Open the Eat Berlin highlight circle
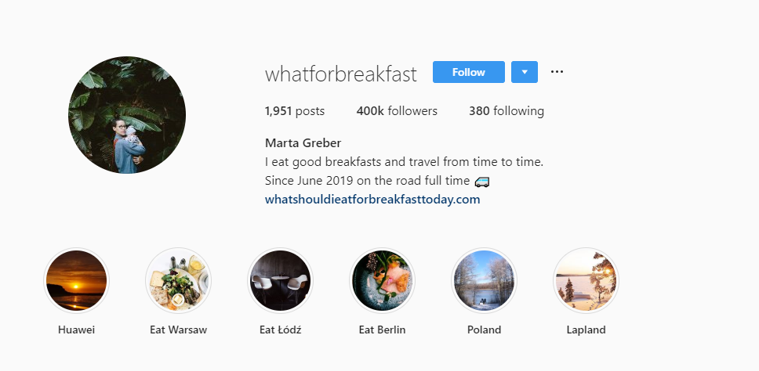Screen dimensions: 759x371 pos(382,280)
